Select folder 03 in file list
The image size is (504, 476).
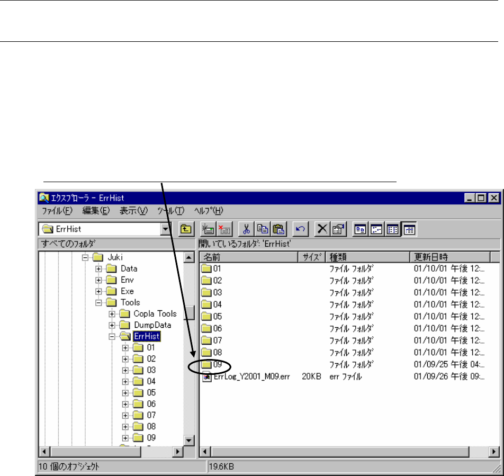[212, 292]
